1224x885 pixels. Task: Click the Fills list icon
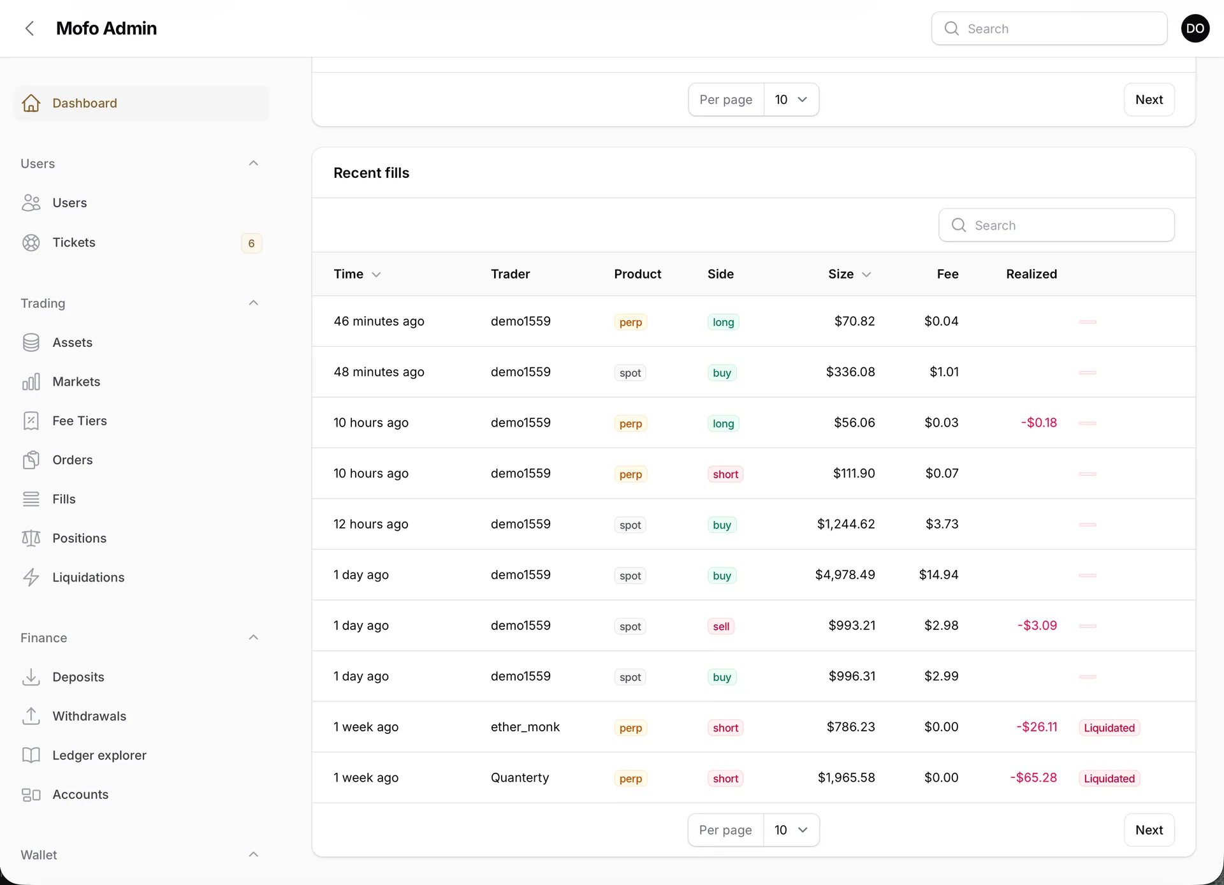(31, 499)
